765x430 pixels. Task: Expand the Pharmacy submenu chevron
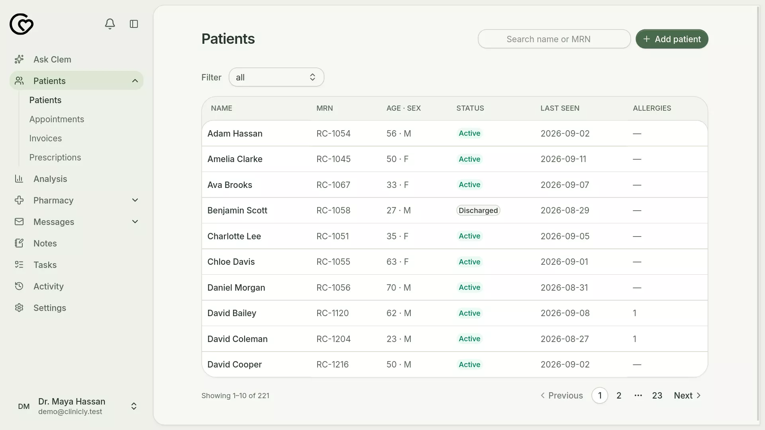click(x=135, y=200)
